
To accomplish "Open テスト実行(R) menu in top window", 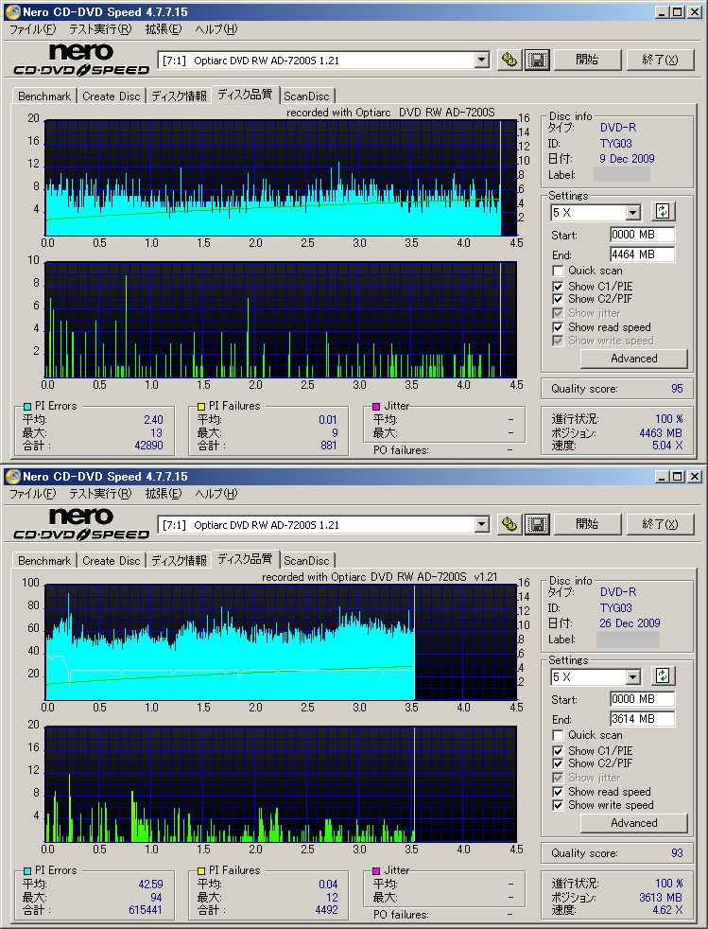I will 100,29.
